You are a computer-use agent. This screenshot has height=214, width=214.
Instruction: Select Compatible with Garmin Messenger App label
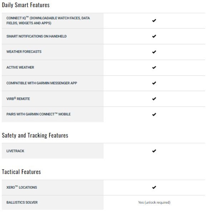(42, 83)
